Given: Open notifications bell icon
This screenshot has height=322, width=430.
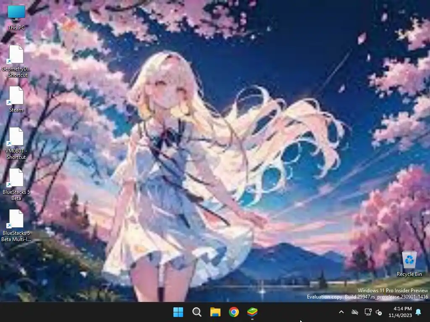Looking at the screenshot, I should pyautogui.click(x=419, y=312).
